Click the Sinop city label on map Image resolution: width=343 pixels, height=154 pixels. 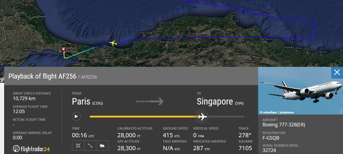pyautogui.click(x=234, y=12)
